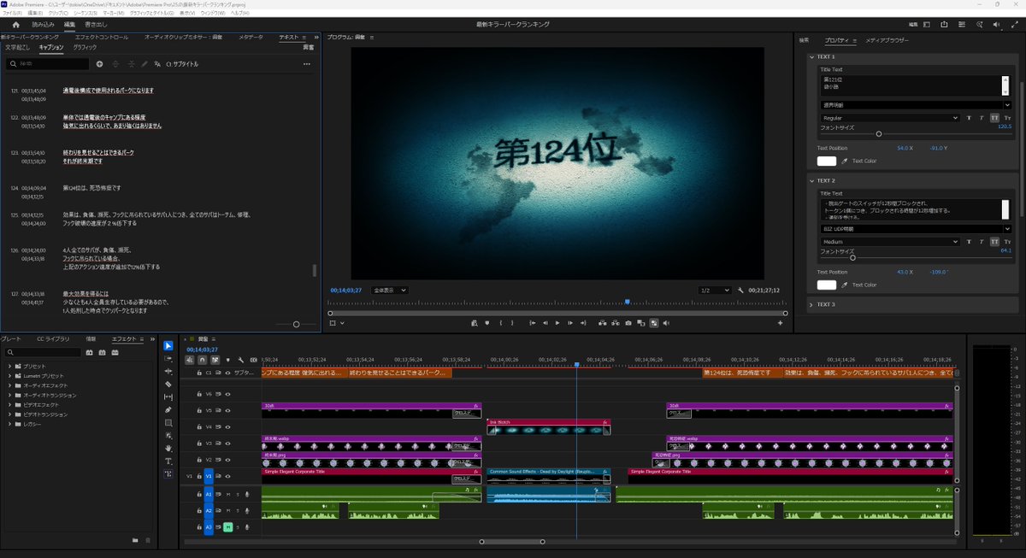Open caption panel three-dot options menu

click(307, 64)
